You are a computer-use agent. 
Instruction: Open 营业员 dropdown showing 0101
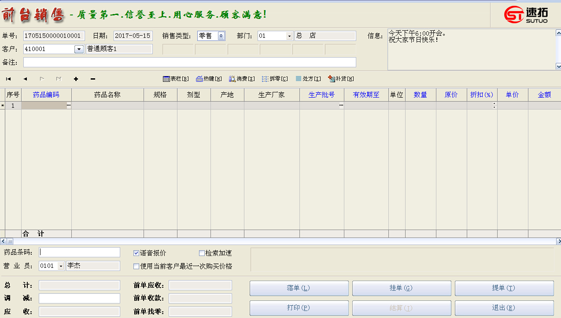click(61, 266)
